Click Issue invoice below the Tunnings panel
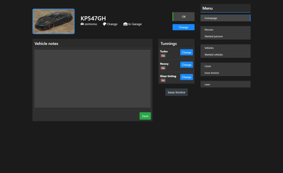 click(x=176, y=92)
